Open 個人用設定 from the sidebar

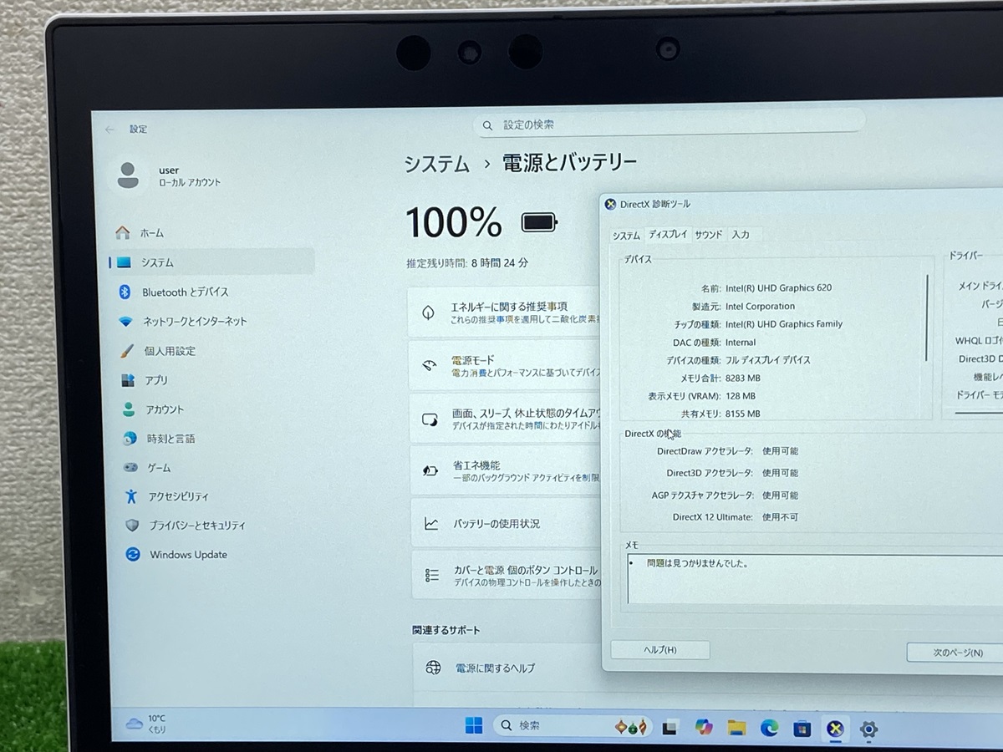point(170,351)
